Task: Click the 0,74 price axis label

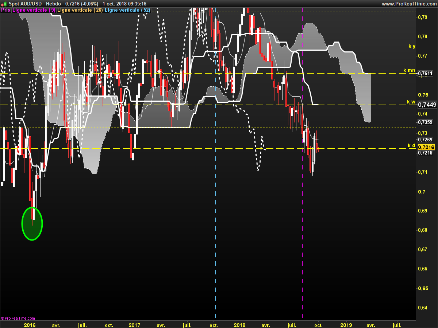Action: [x=423, y=114]
